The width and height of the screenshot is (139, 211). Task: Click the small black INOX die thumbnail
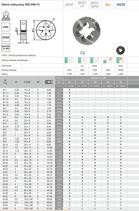coord(121,50)
